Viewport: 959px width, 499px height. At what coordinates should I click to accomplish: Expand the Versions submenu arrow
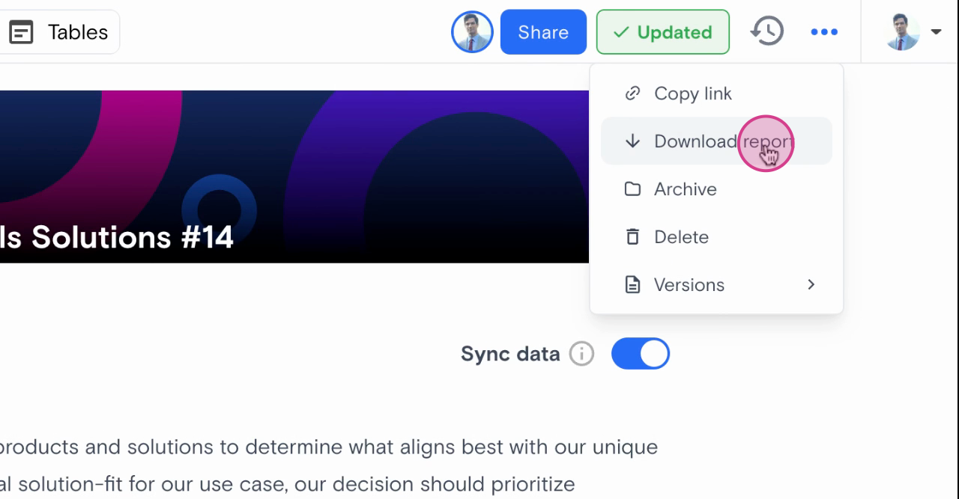(811, 285)
